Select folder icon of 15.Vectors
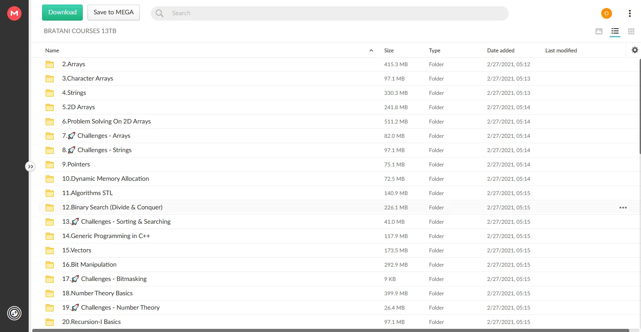Viewport: 641px width, 332px height. pyautogui.click(x=50, y=251)
